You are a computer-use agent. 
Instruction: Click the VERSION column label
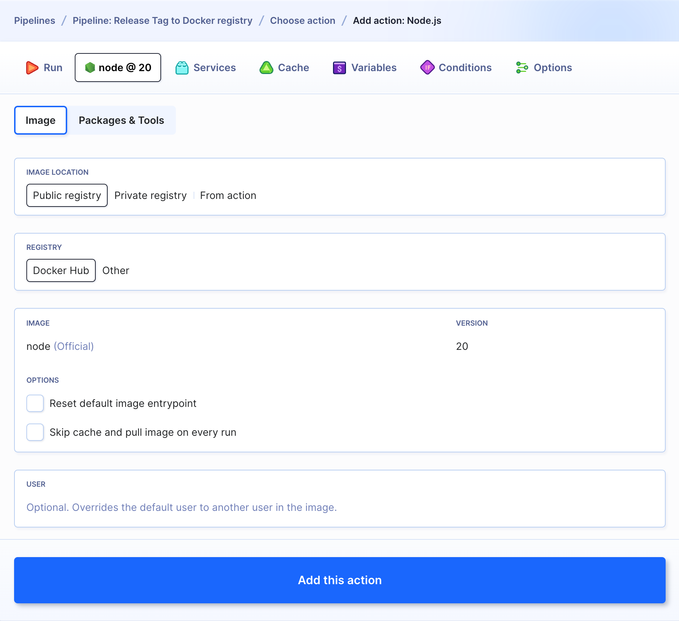pos(472,323)
